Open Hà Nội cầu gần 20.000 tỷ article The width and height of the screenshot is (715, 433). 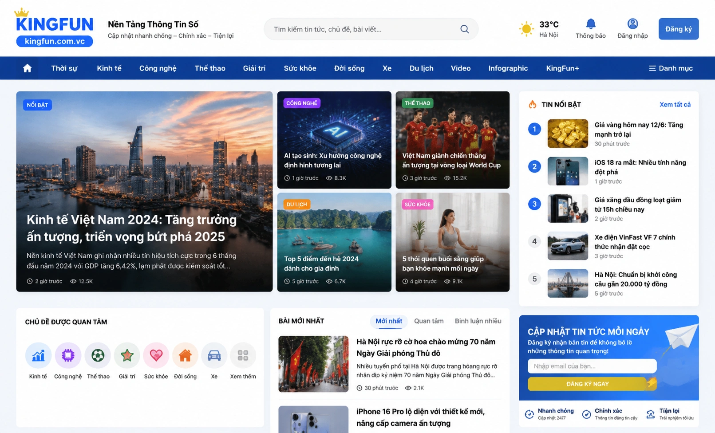coord(636,279)
